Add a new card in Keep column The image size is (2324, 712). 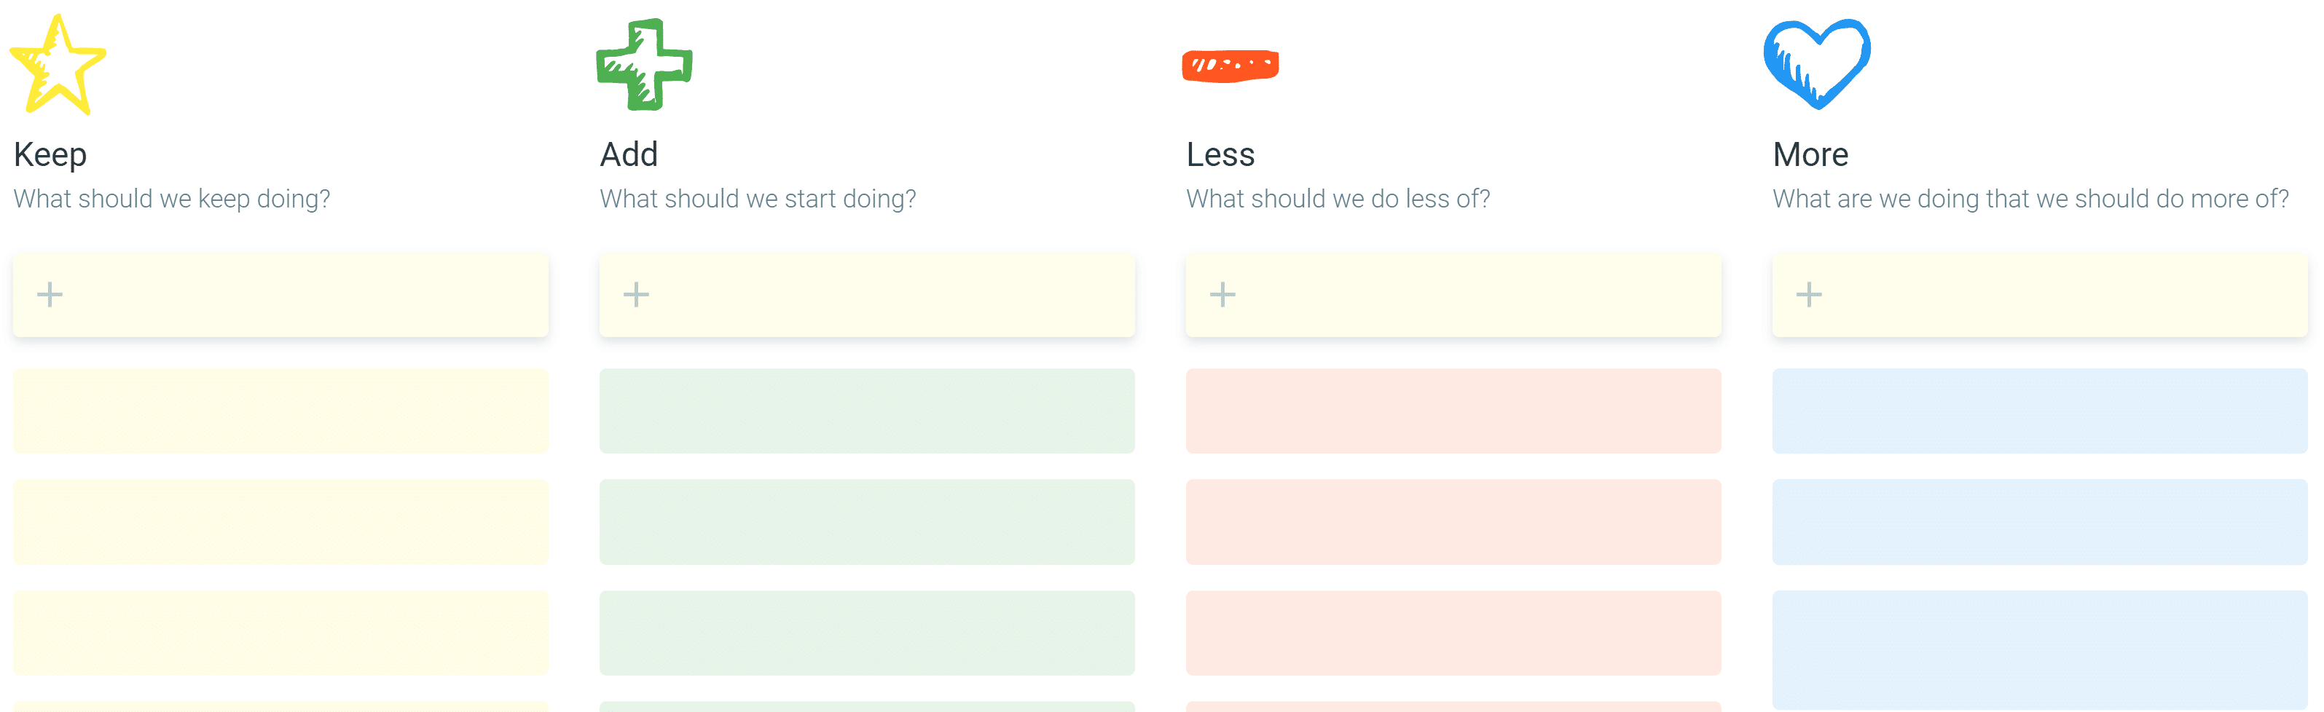280,296
